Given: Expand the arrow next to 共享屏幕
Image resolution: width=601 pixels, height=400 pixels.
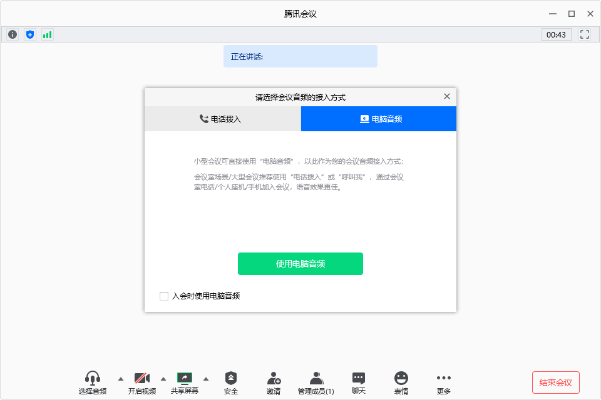Looking at the screenshot, I should click(206, 379).
